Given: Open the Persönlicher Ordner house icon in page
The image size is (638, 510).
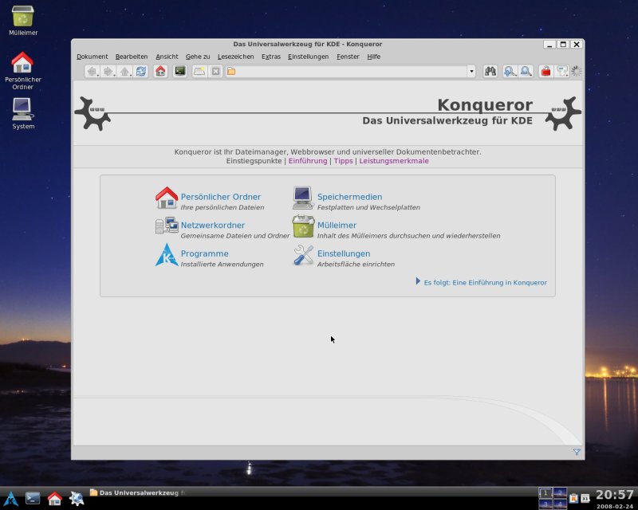Looking at the screenshot, I should [x=167, y=198].
